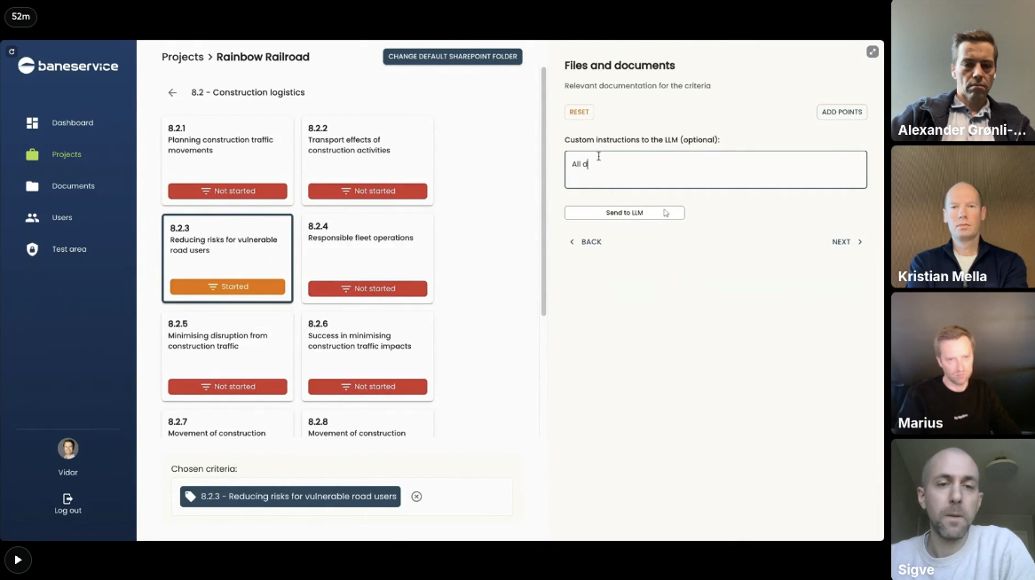1035x580 pixels.
Task: Go BACK in Files and documents
Action: [x=586, y=242]
